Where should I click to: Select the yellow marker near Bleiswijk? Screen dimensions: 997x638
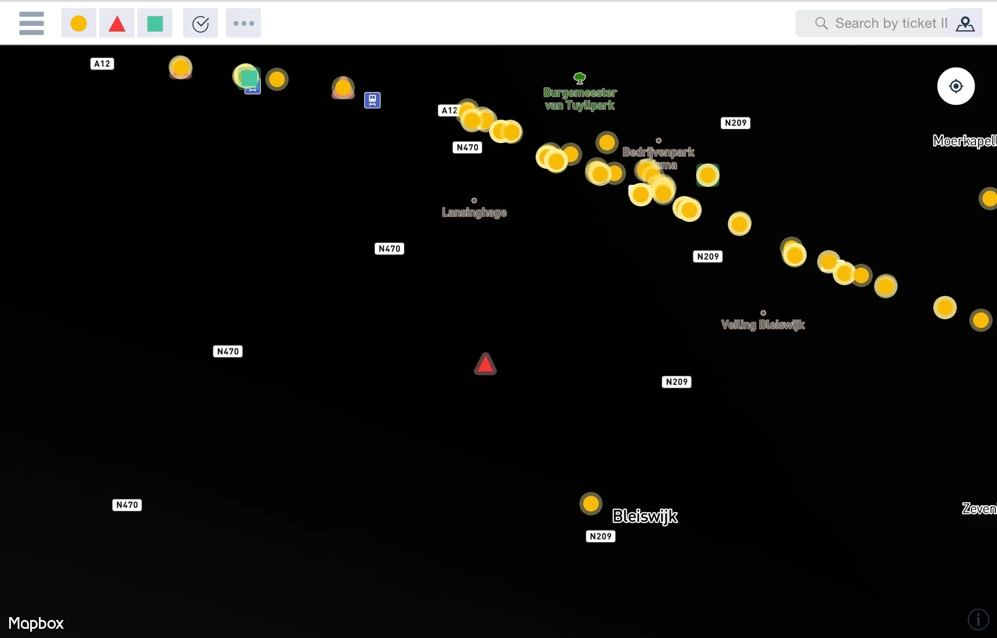pyautogui.click(x=591, y=503)
